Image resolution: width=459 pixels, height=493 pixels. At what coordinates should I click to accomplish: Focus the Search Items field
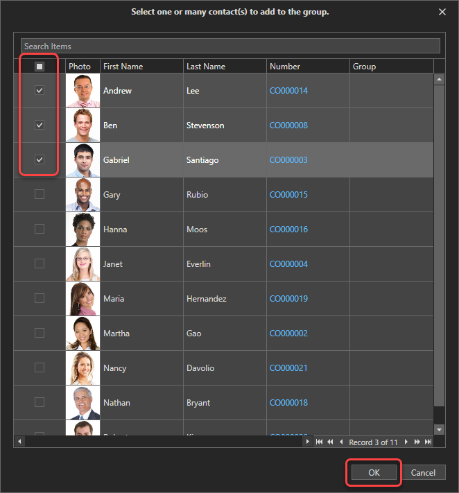point(230,46)
